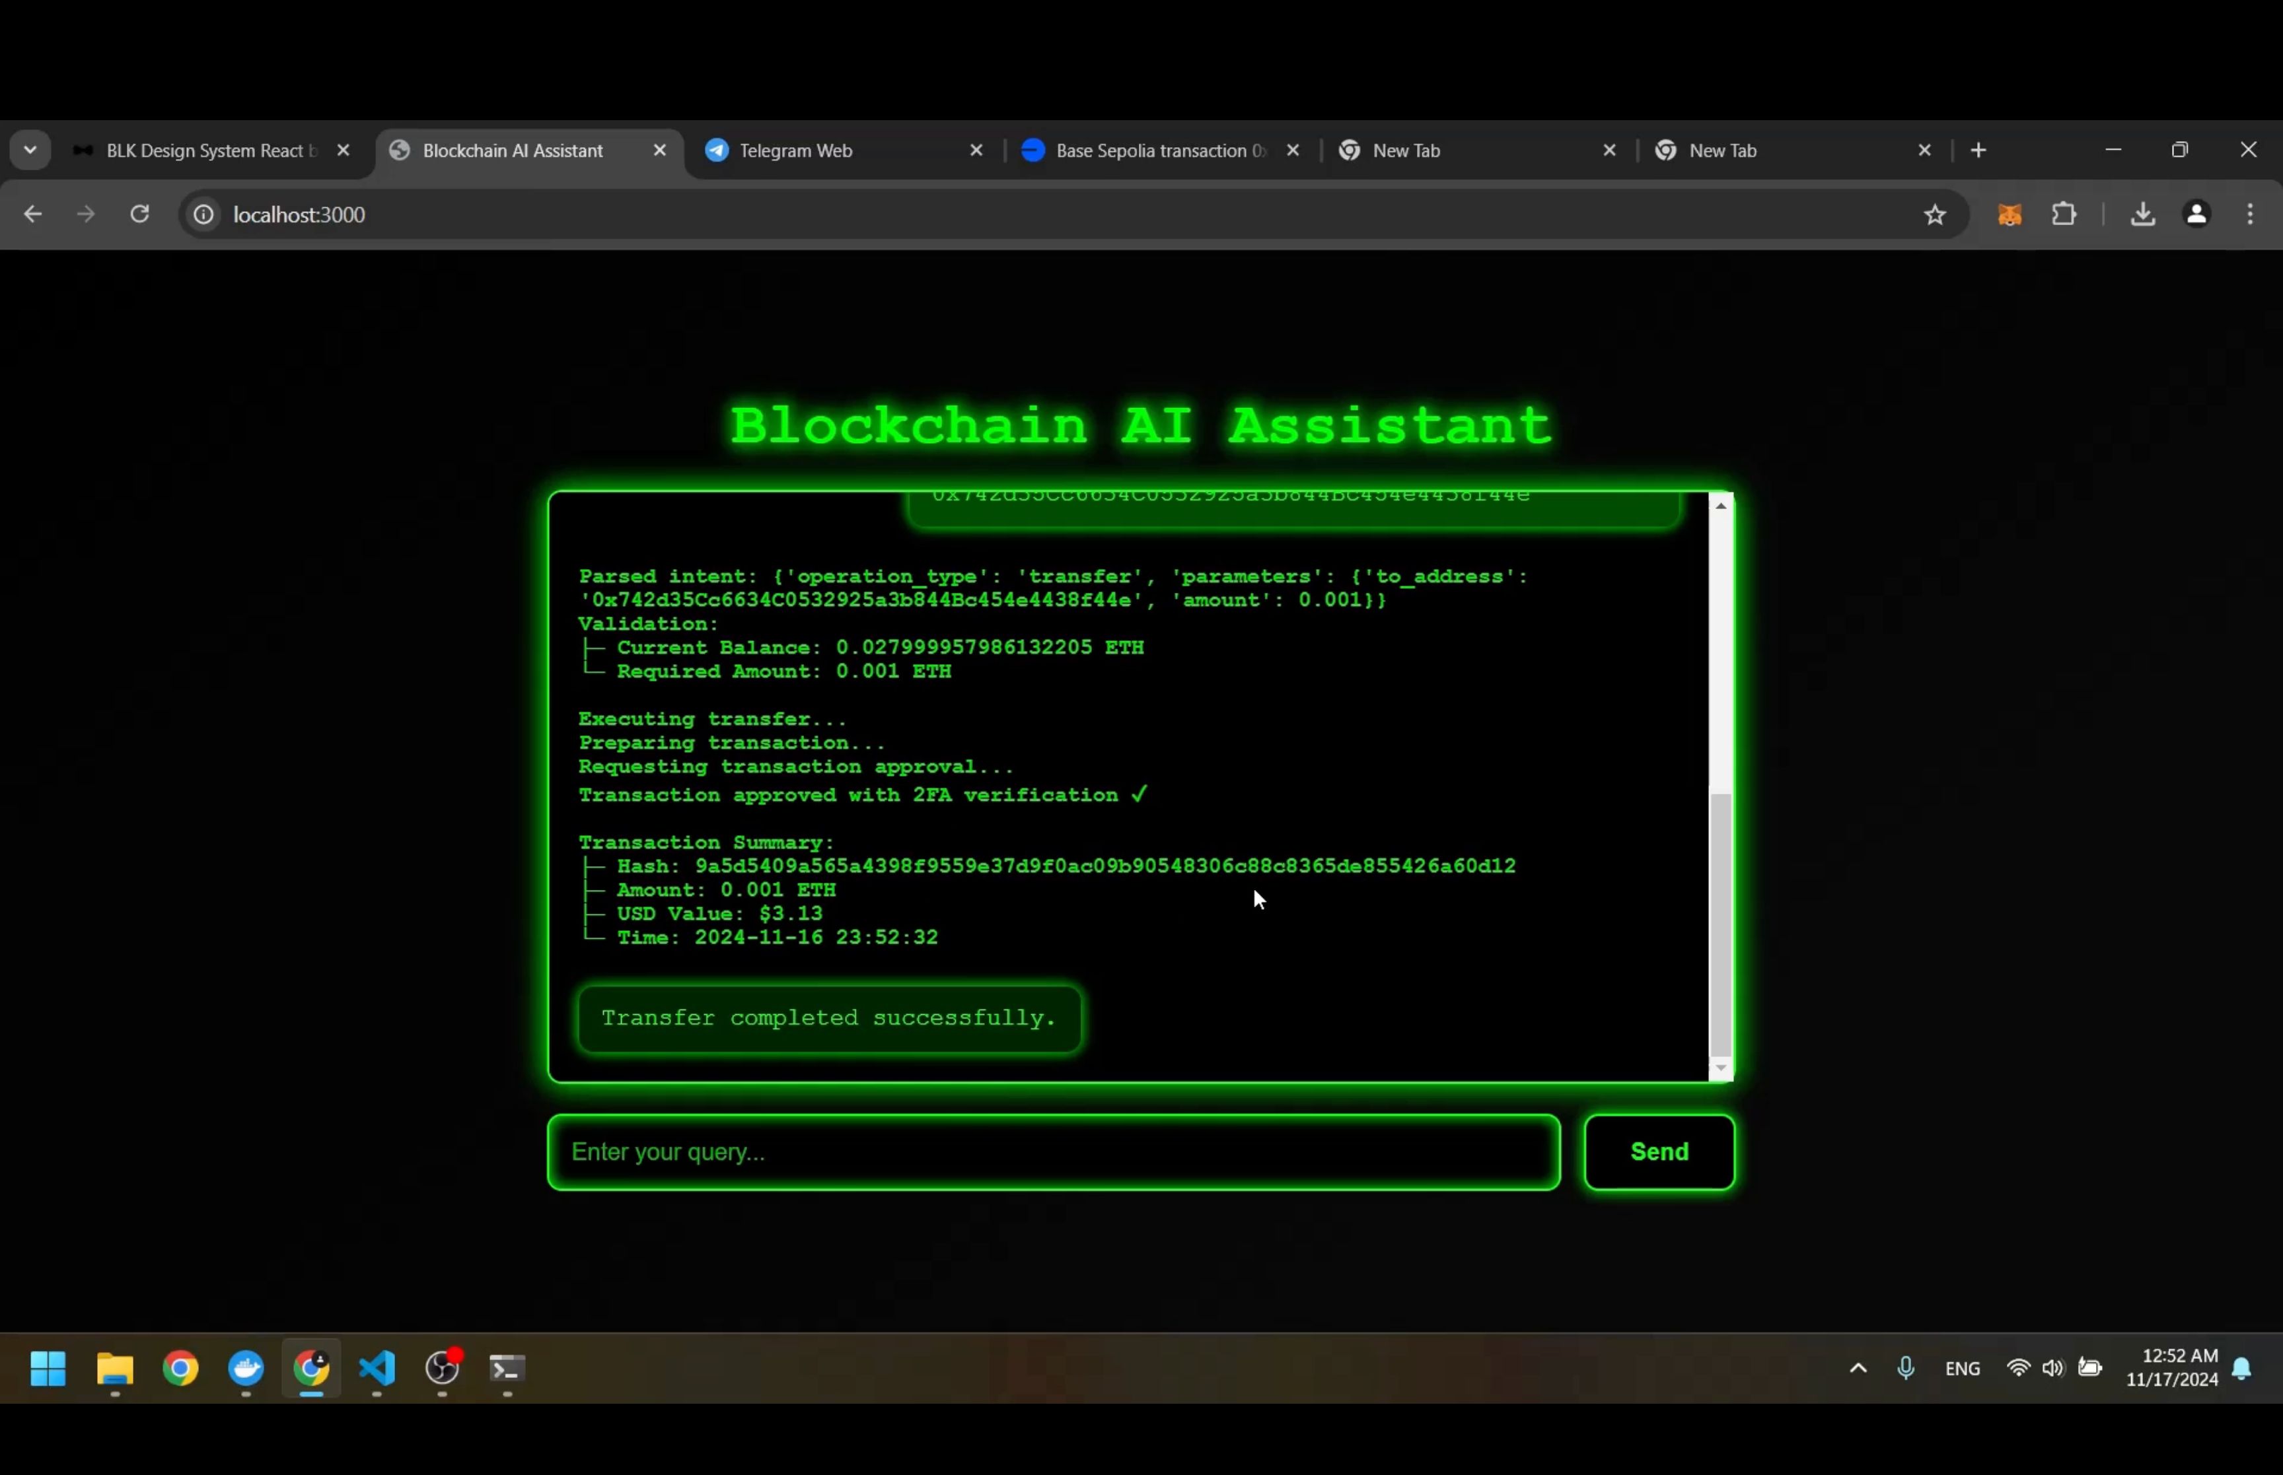Click the Blockchain AI Assistant heading
Image resolution: width=2283 pixels, height=1475 pixels.
[1141, 427]
